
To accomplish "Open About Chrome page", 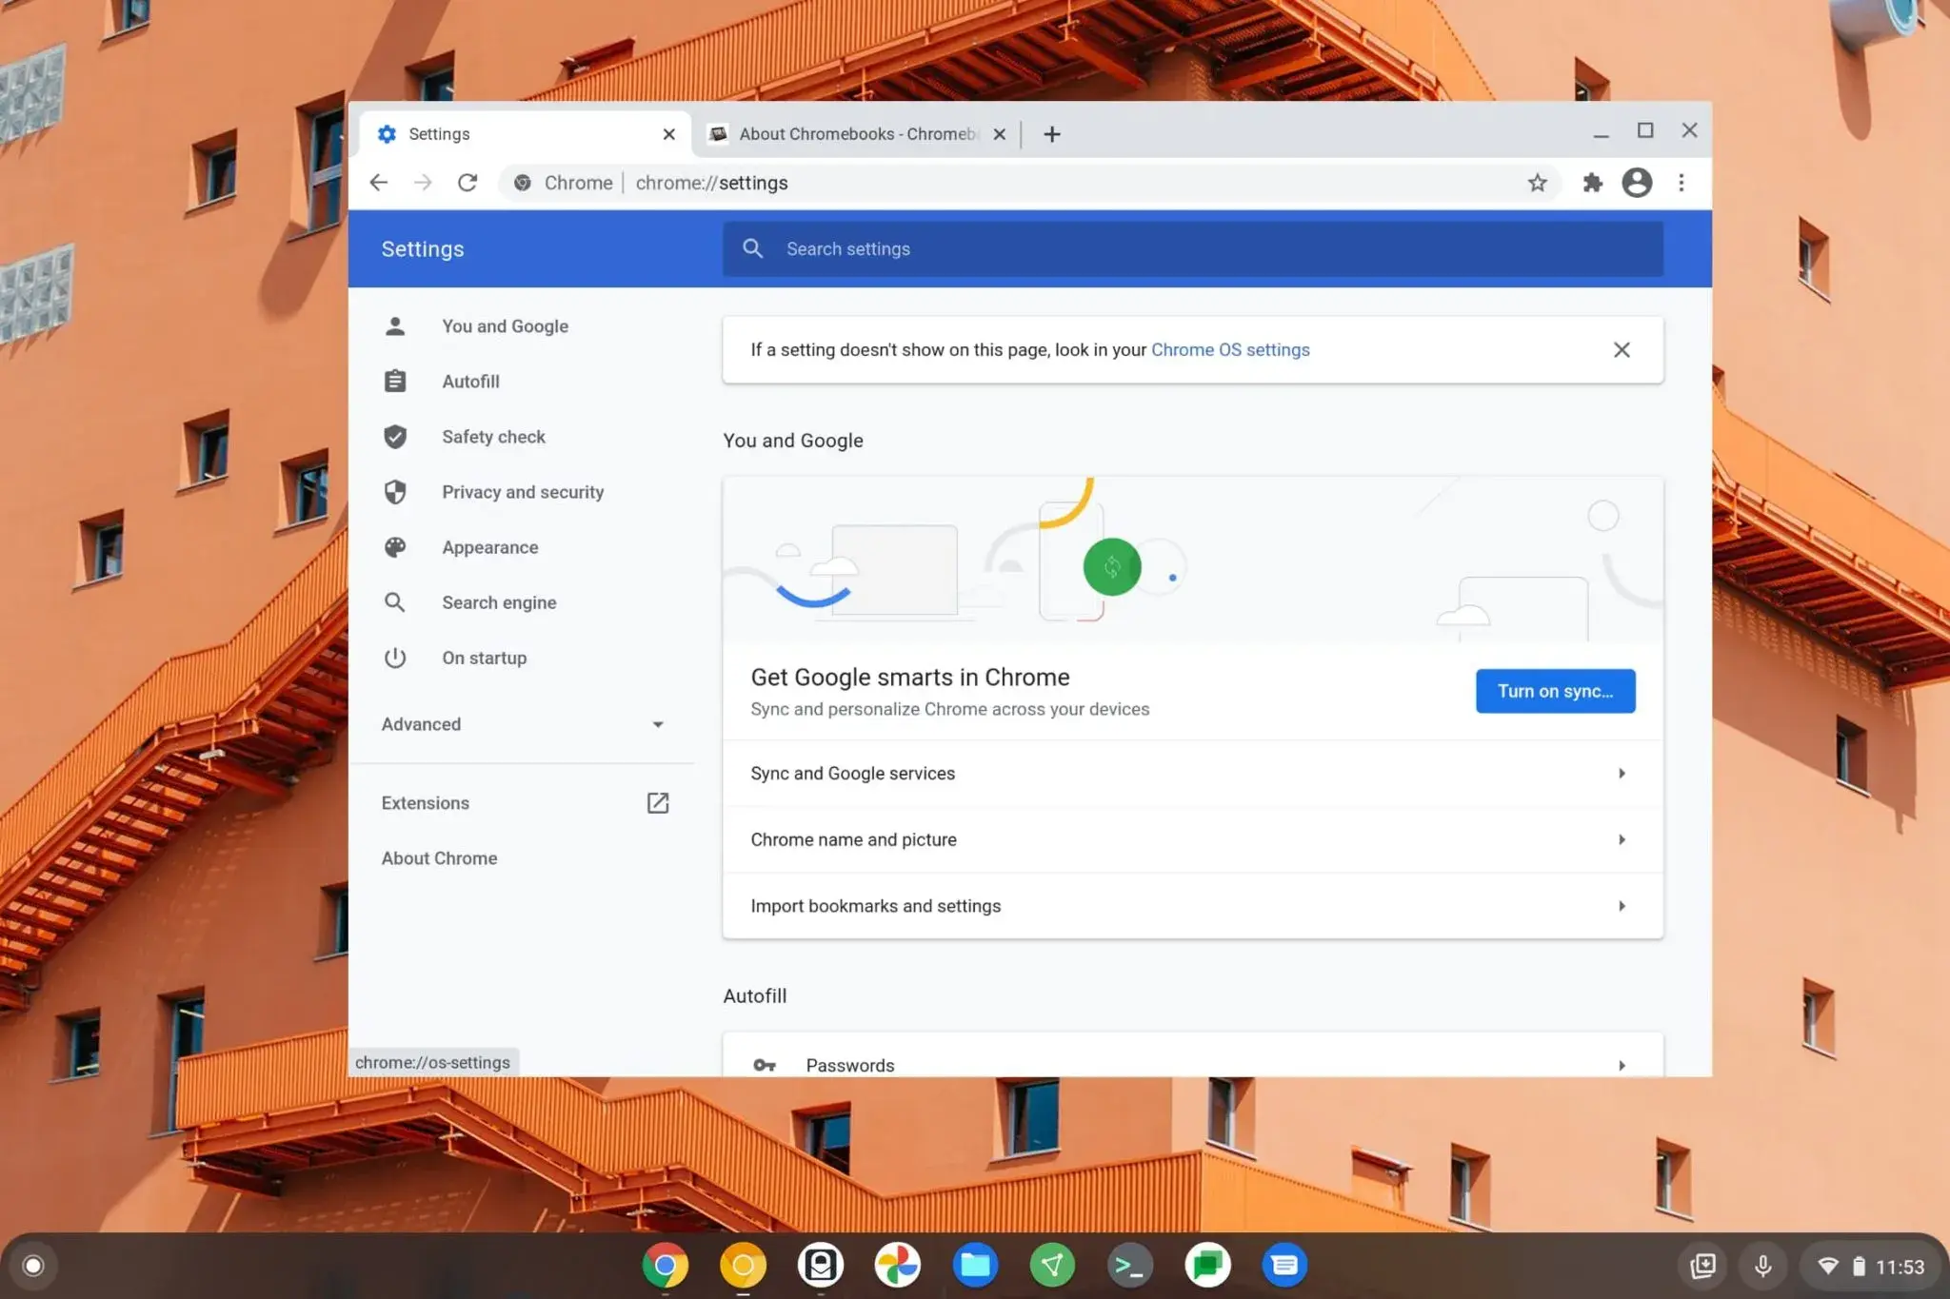I will click(x=439, y=858).
